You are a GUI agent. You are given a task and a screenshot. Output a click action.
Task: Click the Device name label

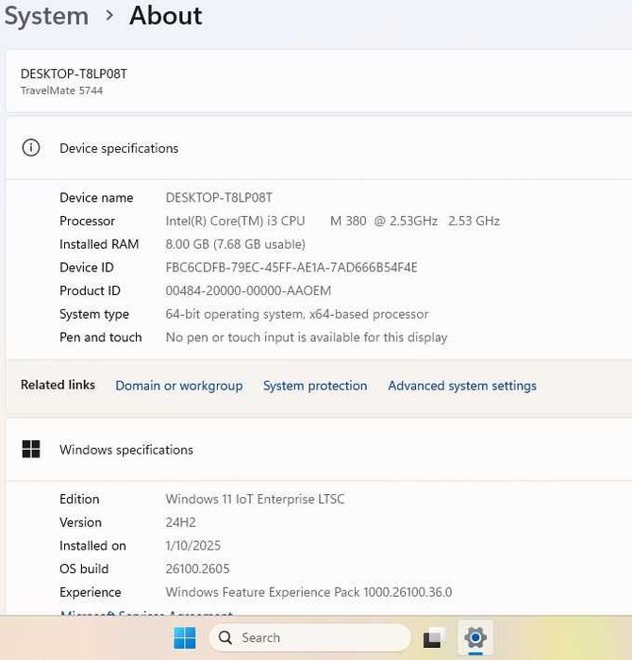pos(96,197)
